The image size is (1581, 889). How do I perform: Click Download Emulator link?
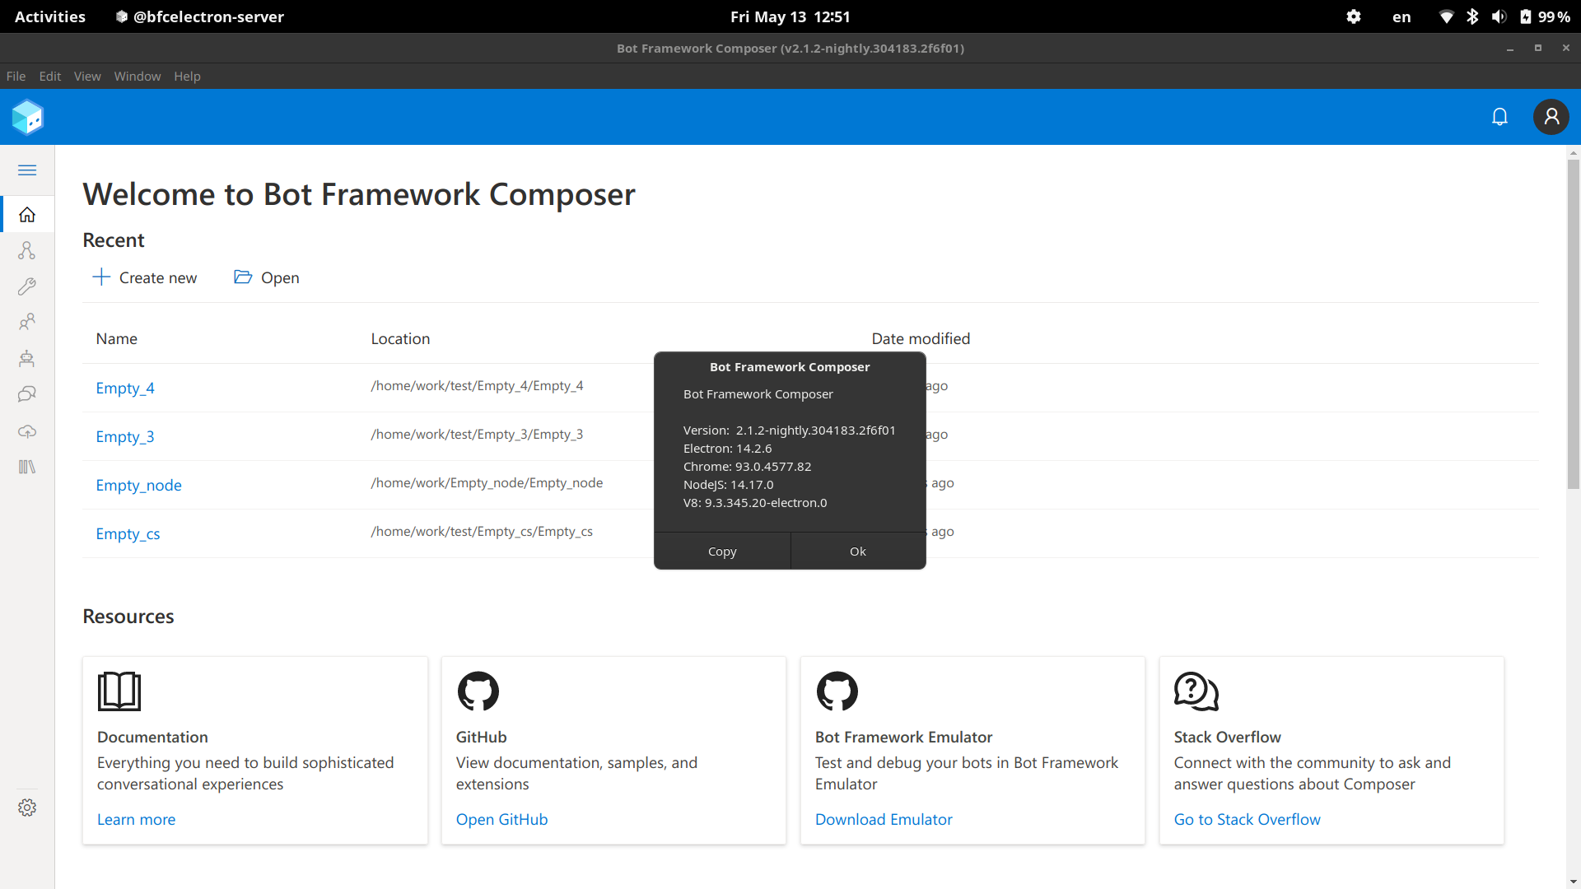[x=884, y=819]
